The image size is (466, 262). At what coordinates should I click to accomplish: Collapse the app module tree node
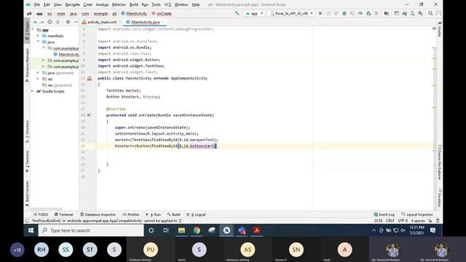pos(33,30)
